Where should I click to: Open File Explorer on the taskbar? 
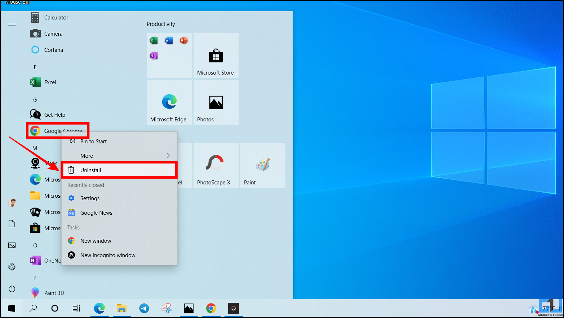(122, 308)
